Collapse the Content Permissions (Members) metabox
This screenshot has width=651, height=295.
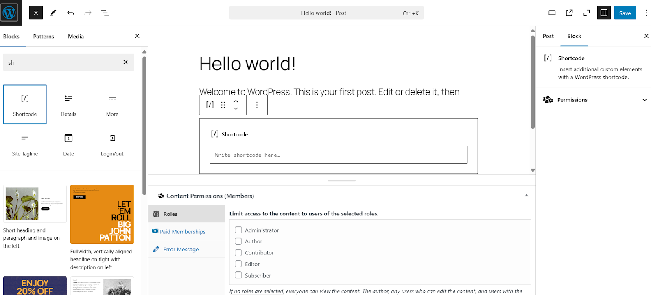[x=526, y=196]
